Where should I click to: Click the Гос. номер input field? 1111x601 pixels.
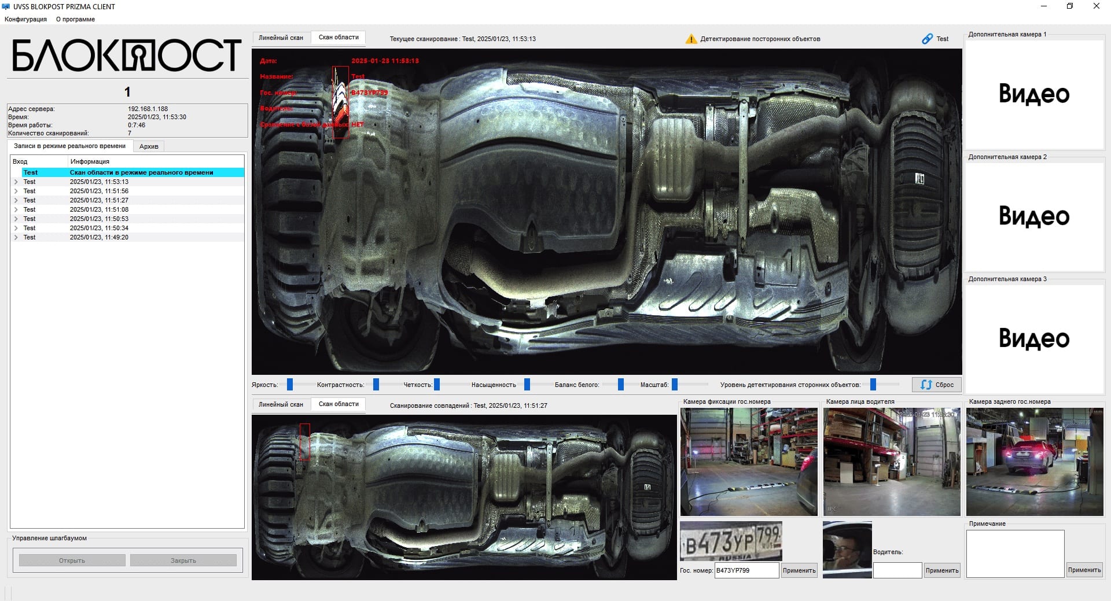[746, 570]
